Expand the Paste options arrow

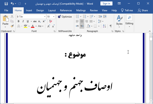tap(5, 27)
